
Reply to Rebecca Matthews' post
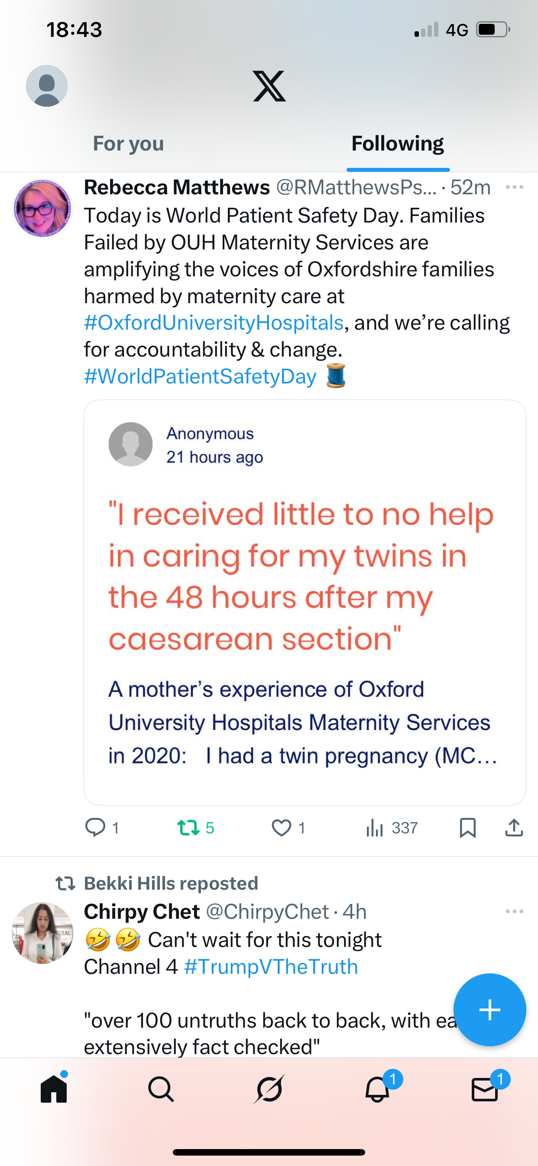[x=95, y=828]
